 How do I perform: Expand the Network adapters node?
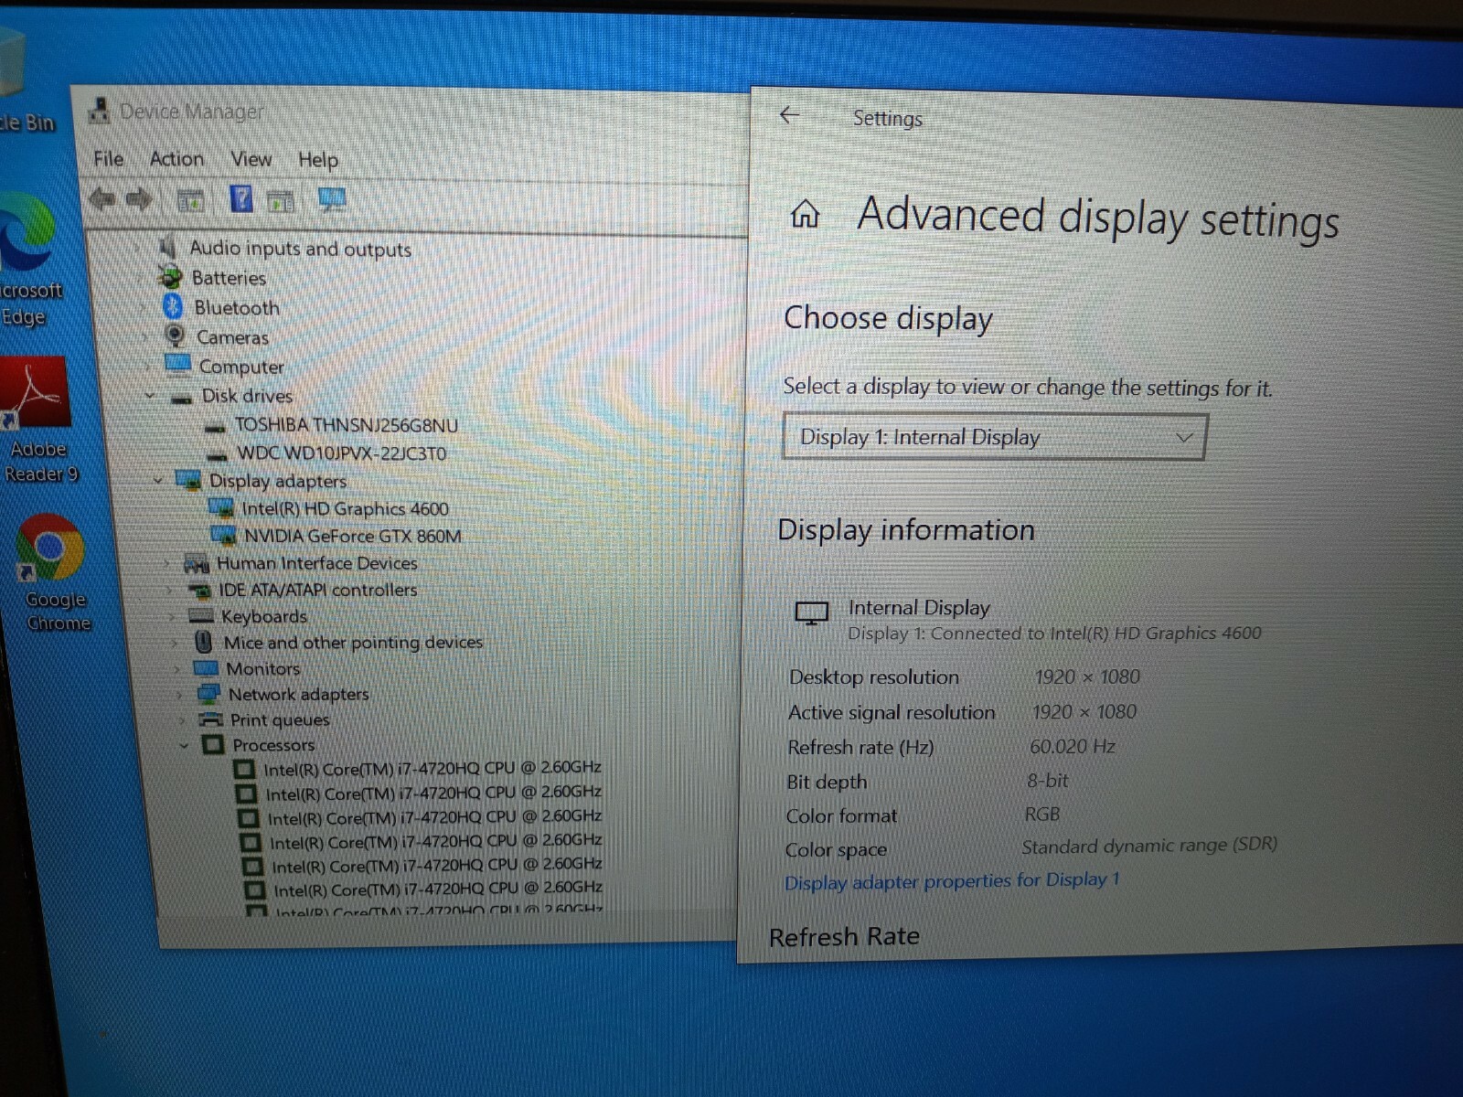pyautogui.click(x=180, y=694)
